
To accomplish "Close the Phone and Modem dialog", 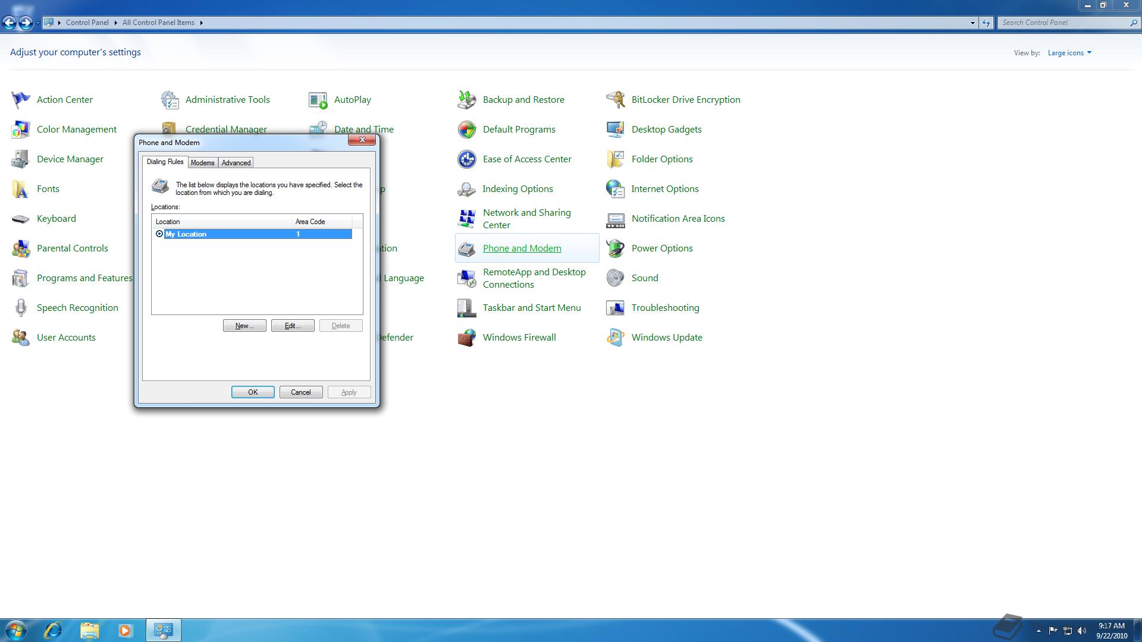I will 362,140.
